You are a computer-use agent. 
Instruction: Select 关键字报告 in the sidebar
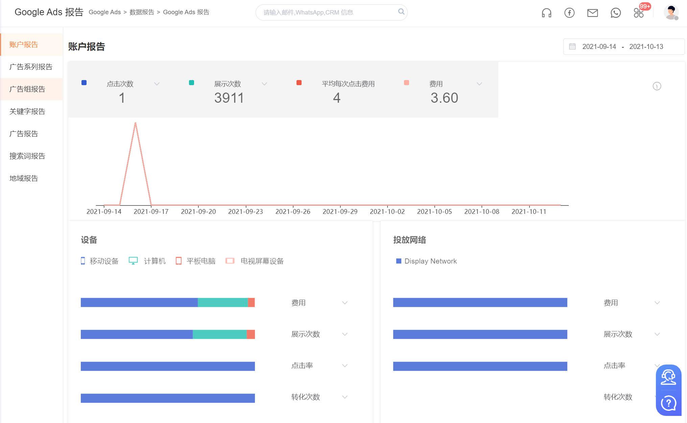pos(31,111)
